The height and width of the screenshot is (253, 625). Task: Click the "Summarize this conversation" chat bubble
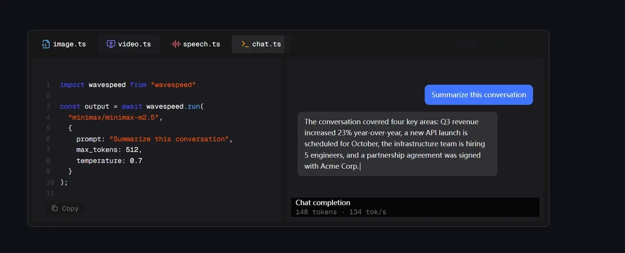pos(479,95)
